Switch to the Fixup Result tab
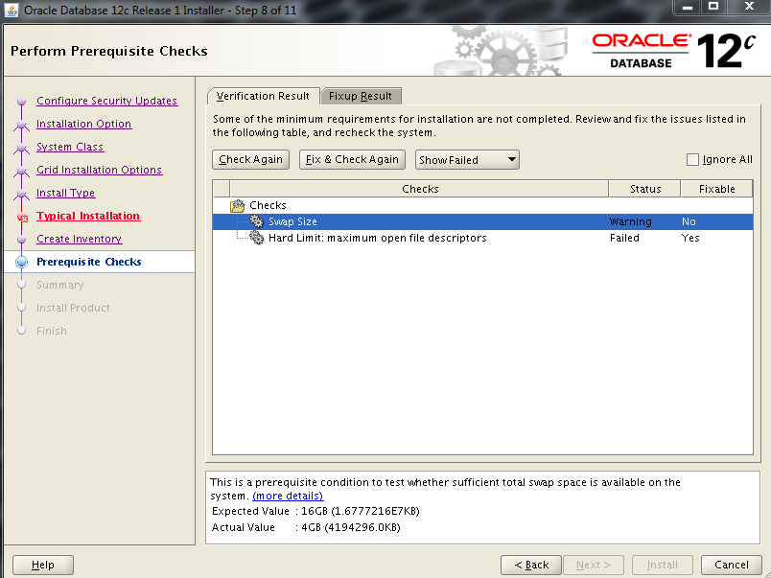The width and height of the screenshot is (771, 578). tap(361, 96)
